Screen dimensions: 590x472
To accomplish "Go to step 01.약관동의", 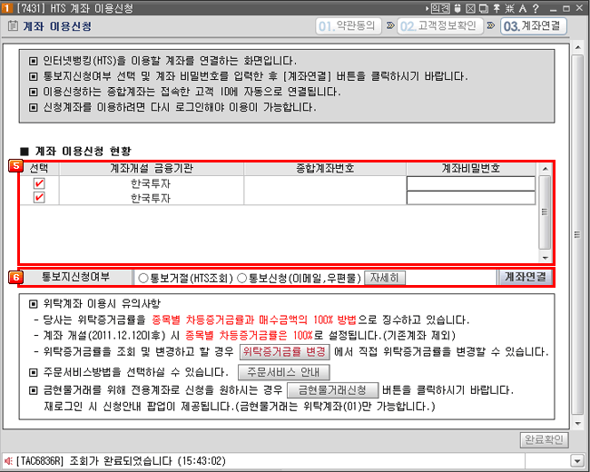I will pos(348,26).
